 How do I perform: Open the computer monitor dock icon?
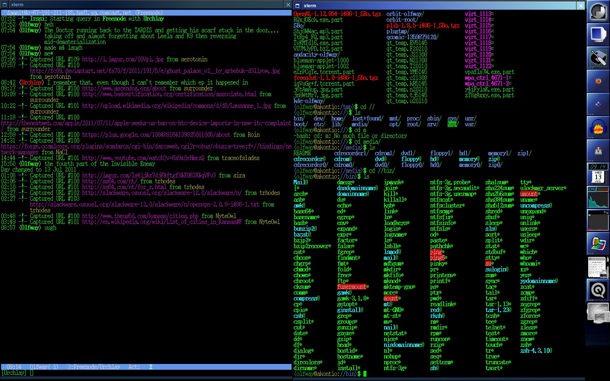pos(597,34)
